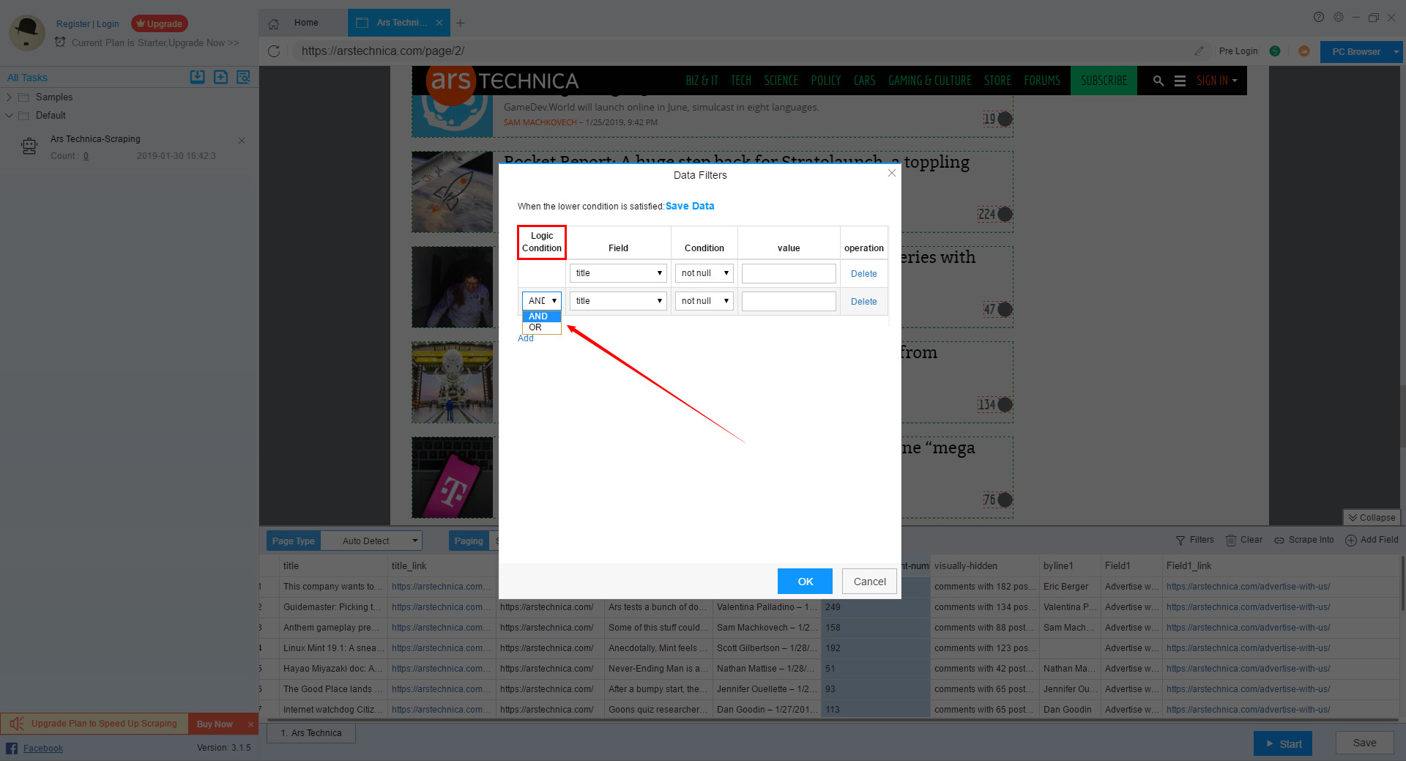Click the T-Mobile phone article thumbnail
Viewport: 1406px width, 761px height.
tap(453, 478)
